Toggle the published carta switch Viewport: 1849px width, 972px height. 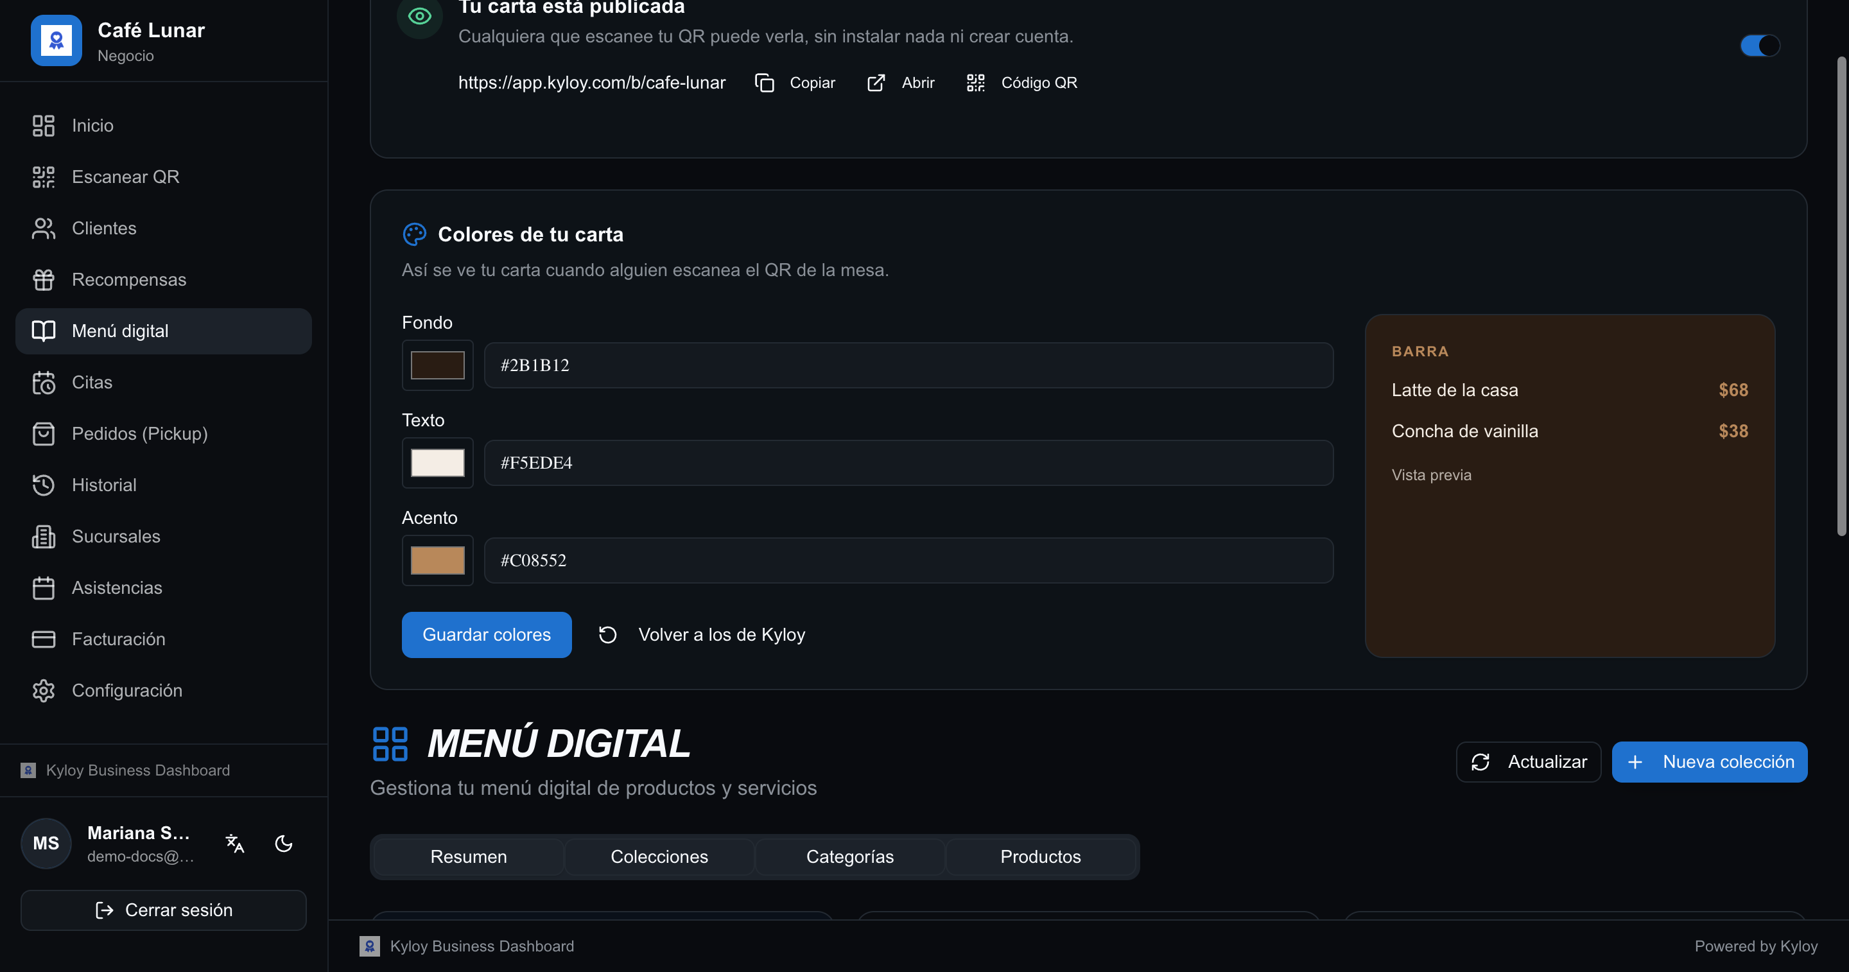[1760, 45]
